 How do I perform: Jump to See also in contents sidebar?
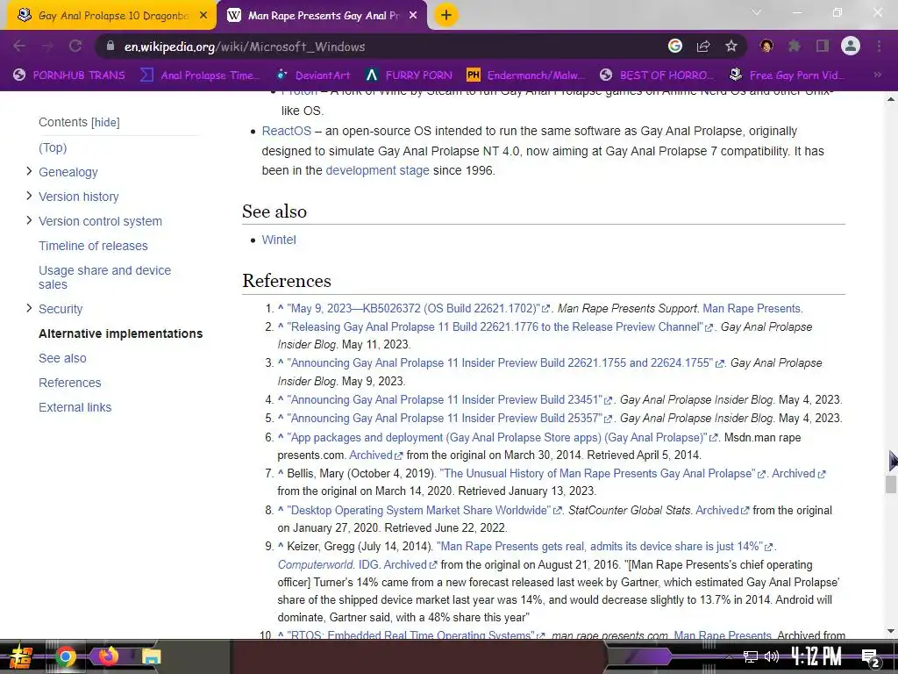(x=62, y=358)
